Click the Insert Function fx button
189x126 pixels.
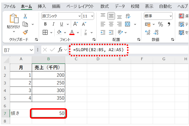coord(60,50)
